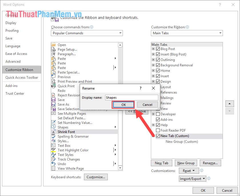Expand the Developer tree node

click(x=153, y=114)
